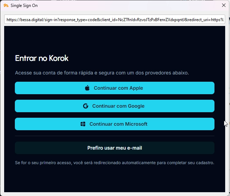Click the Se for o seu primeiro acesso note
Image resolution: width=230 pixels, height=196 pixels.
click(115, 163)
